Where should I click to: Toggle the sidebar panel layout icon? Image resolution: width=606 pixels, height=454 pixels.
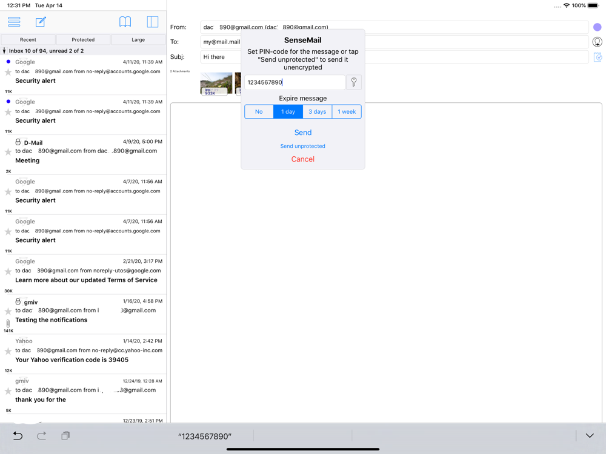click(x=153, y=22)
